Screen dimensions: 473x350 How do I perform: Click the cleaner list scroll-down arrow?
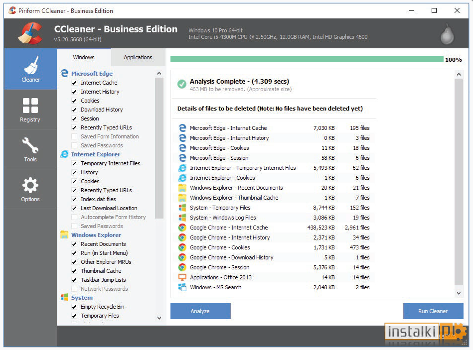click(159, 318)
